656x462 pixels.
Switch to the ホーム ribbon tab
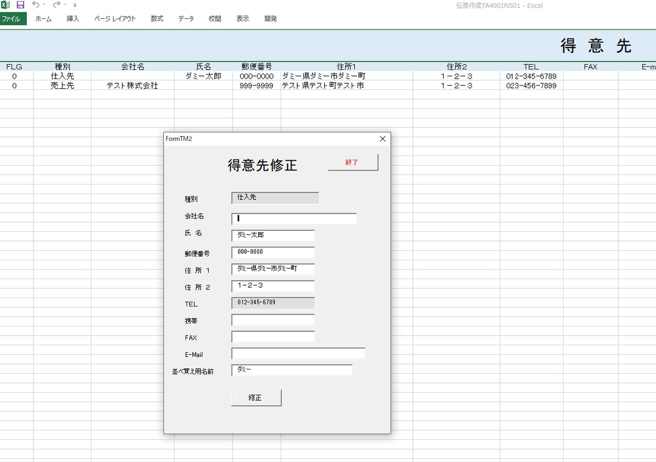pos(44,19)
